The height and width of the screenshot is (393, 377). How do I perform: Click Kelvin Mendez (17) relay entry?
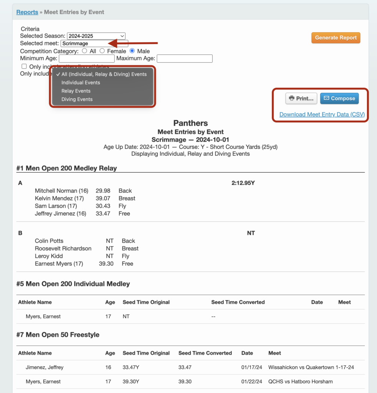pos(59,198)
